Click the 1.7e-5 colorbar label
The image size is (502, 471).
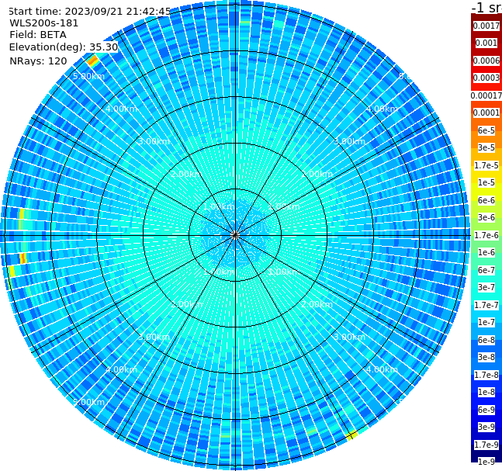tap(486, 165)
